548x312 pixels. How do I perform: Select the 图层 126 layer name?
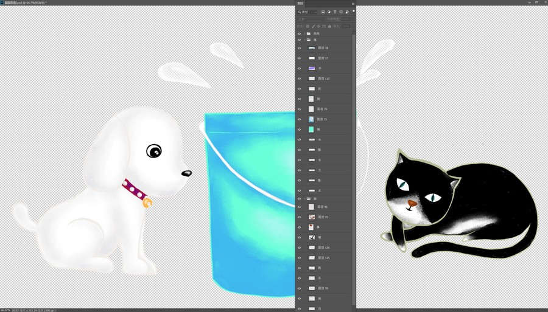(324, 248)
